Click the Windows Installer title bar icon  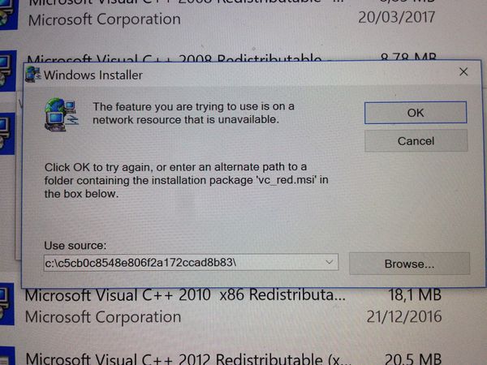[x=33, y=74]
